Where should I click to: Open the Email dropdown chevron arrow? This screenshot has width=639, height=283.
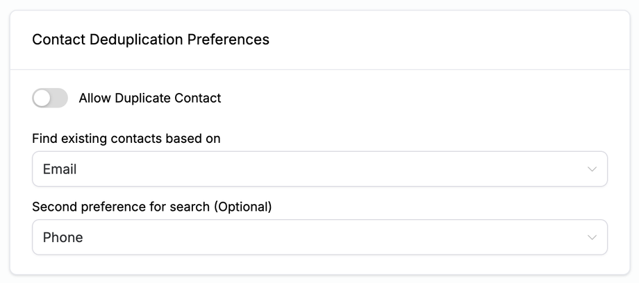tap(592, 169)
